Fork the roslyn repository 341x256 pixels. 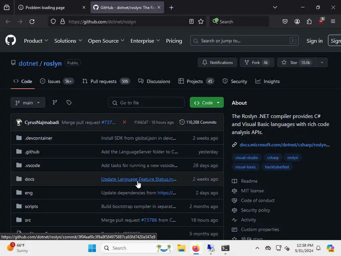[257, 62]
